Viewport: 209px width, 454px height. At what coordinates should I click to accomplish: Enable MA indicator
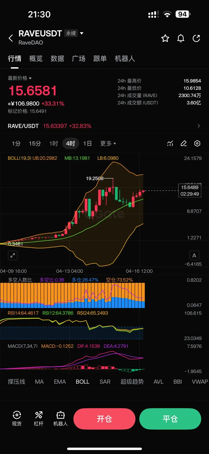coord(39,382)
